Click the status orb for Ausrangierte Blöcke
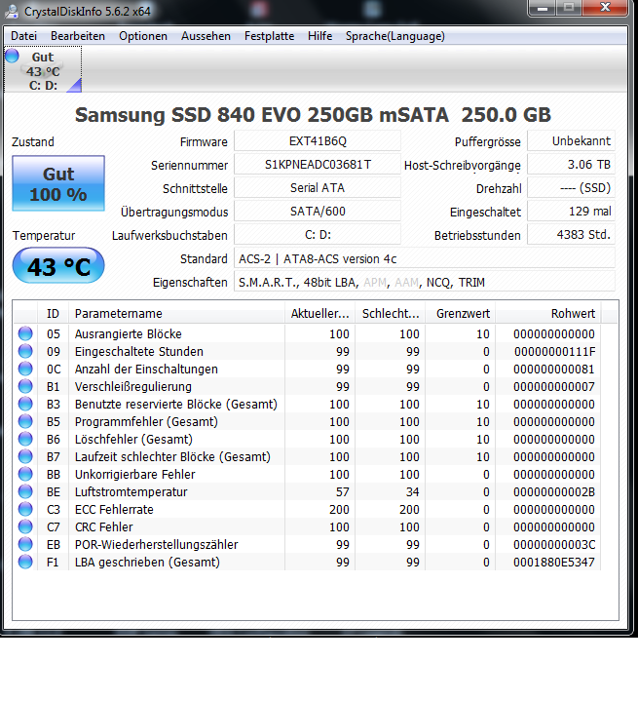The height and width of the screenshot is (701, 638). [25, 333]
